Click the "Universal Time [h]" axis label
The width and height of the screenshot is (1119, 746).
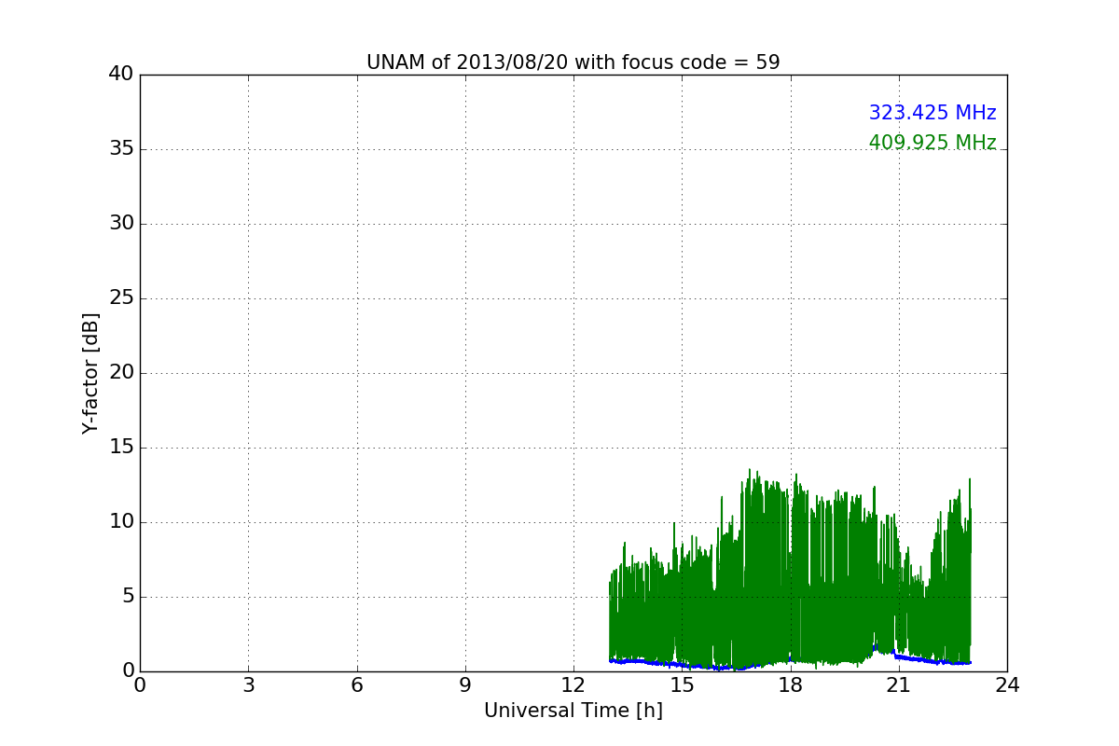(x=573, y=711)
